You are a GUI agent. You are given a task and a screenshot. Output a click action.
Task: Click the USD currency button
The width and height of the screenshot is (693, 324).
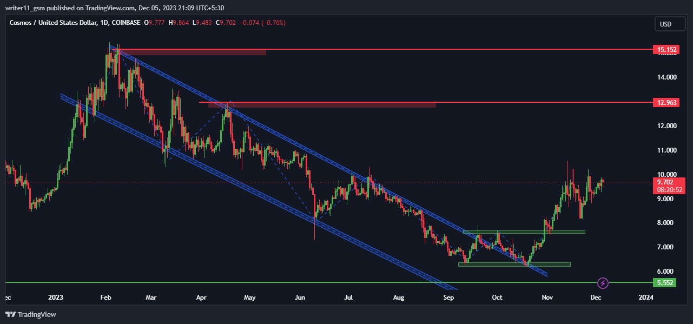[669, 24]
